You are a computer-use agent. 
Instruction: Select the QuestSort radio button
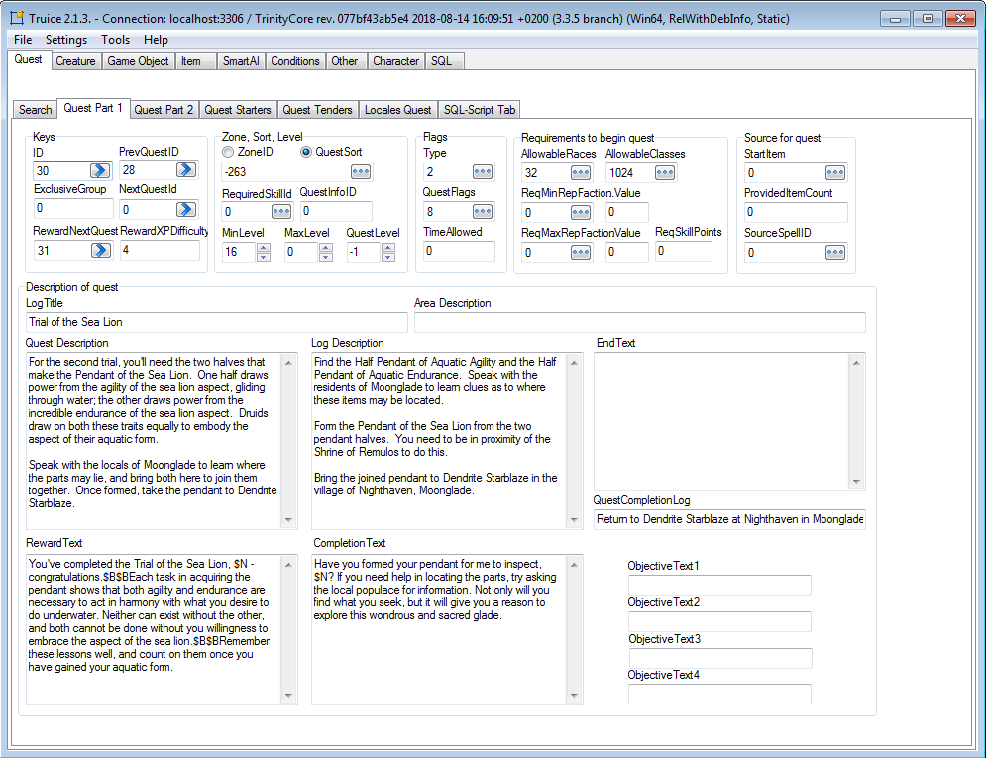(306, 152)
